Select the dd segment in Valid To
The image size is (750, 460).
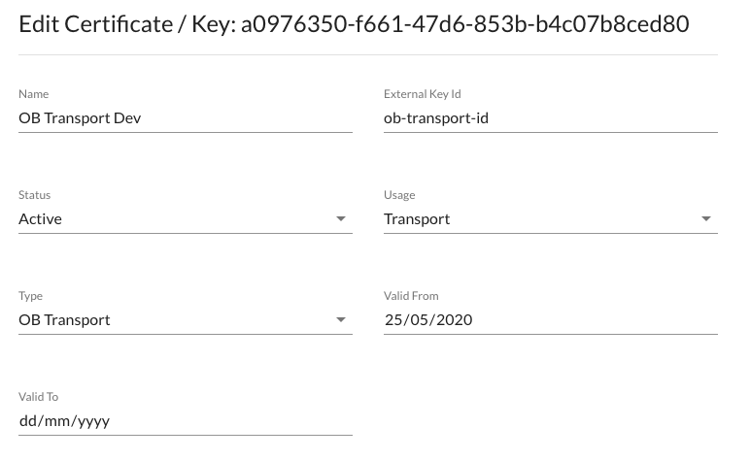28,421
